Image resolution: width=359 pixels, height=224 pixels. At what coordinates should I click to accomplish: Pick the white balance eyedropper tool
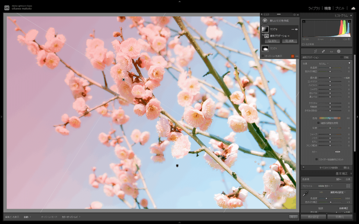tap(305, 194)
